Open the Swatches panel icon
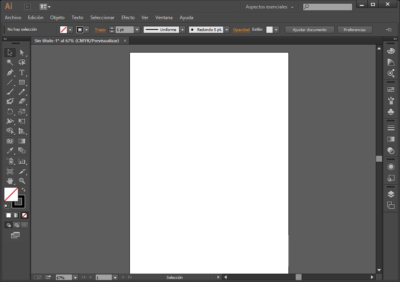Screen dimensions: 400x282 pos(391,90)
